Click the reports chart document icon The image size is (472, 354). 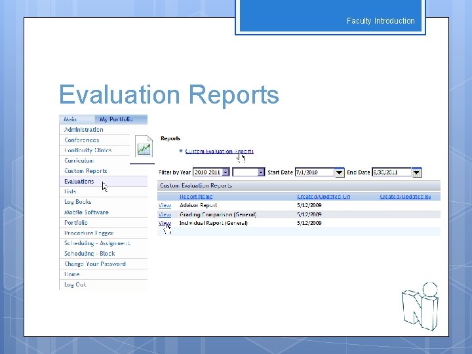click(x=144, y=146)
